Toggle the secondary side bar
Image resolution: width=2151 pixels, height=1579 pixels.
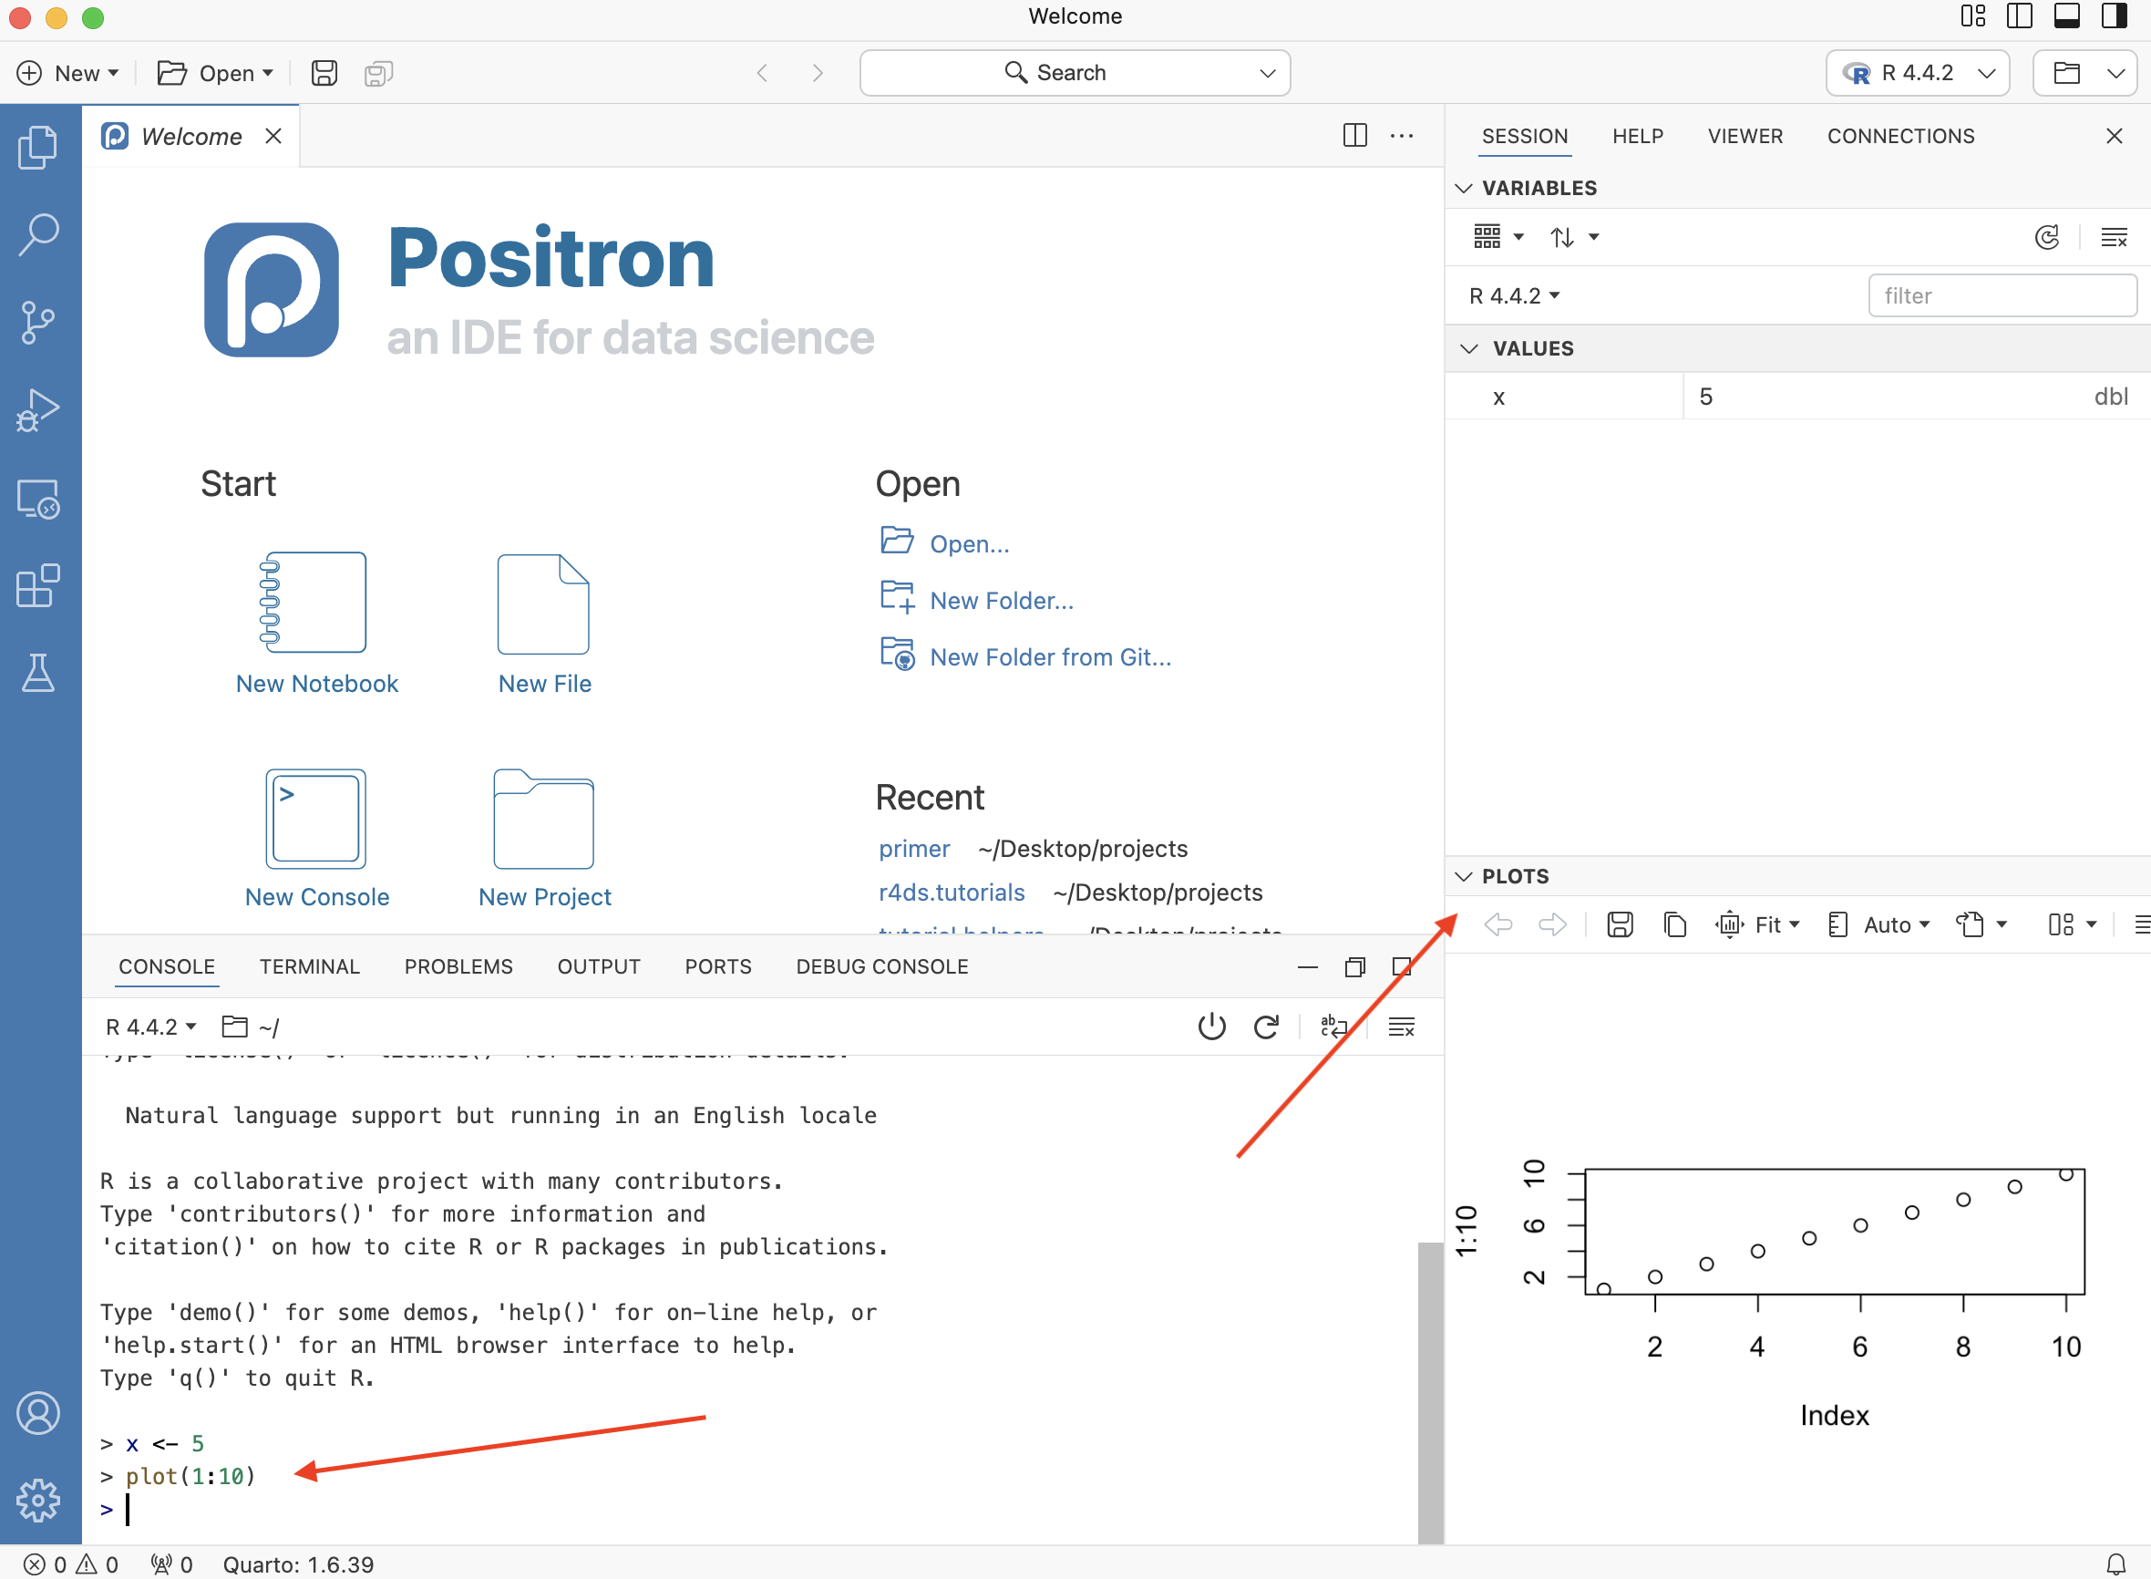[2114, 16]
